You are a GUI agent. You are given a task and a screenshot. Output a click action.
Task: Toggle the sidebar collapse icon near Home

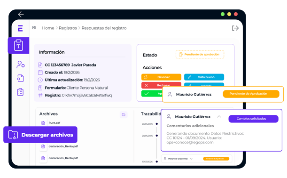pos(34,28)
